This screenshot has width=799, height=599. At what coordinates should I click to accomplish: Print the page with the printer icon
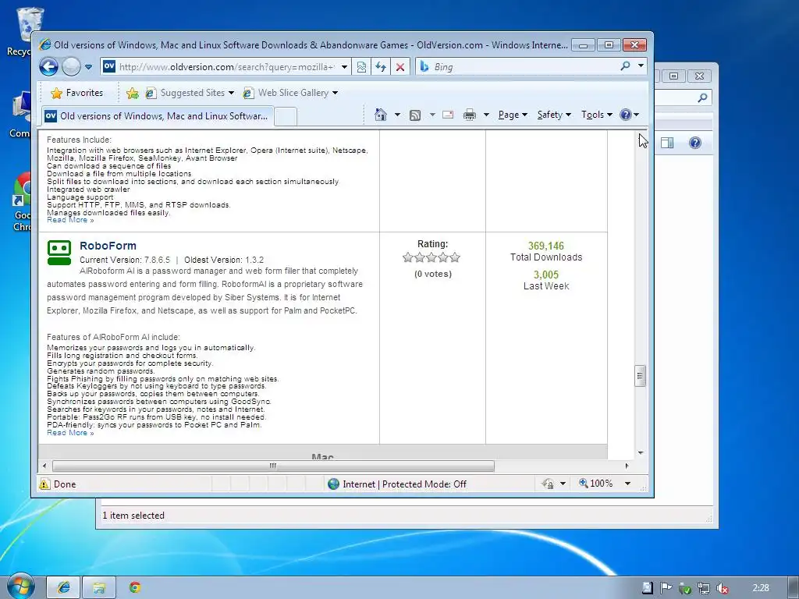click(469, 115)
